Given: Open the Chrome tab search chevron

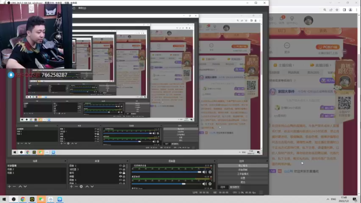Looking at the screenshot, I should [x=330, y=3].
